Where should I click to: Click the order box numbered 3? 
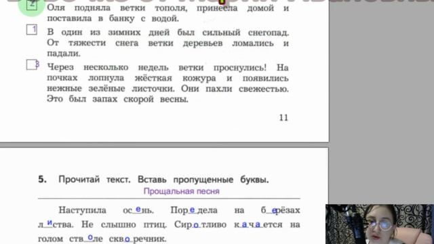(32, 65)
